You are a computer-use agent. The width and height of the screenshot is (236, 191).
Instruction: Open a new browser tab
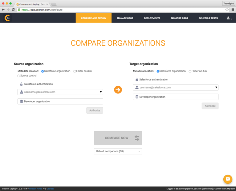pyautogui.click(x=54, y=4)
